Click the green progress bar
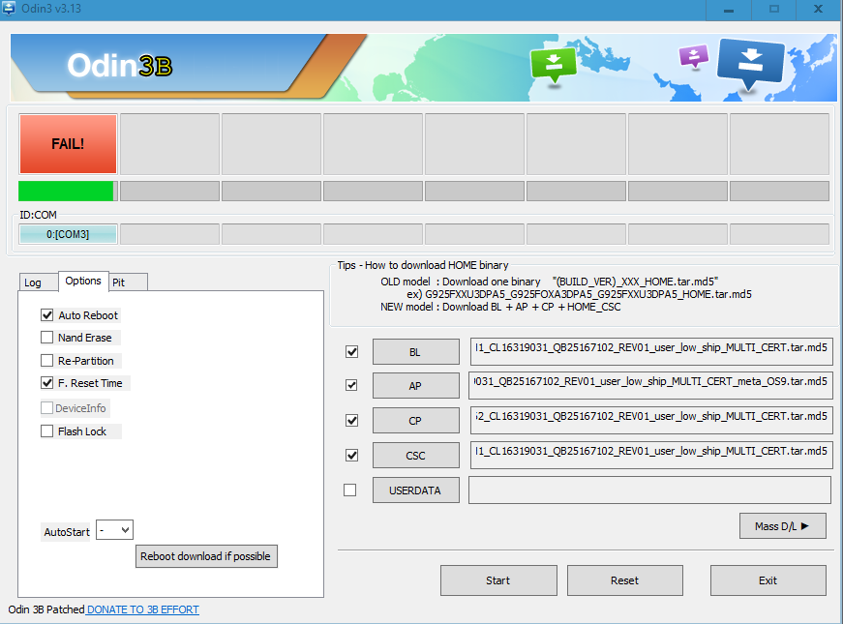The height and width of the screenshot is (624, 843). (x=67, y=191)
